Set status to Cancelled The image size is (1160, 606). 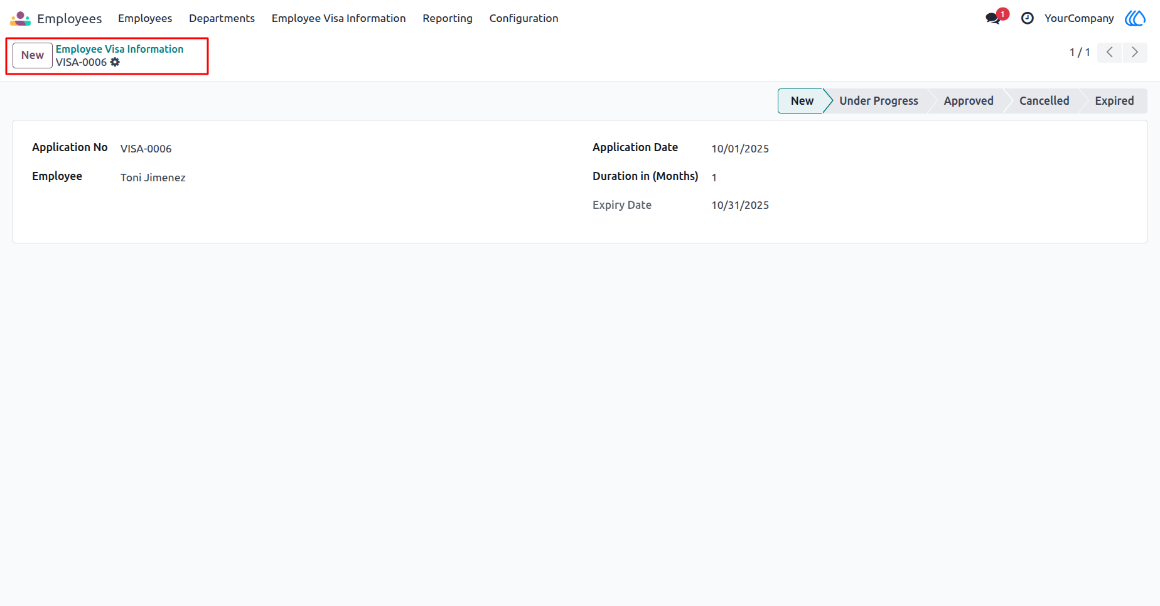point(1044,101)
